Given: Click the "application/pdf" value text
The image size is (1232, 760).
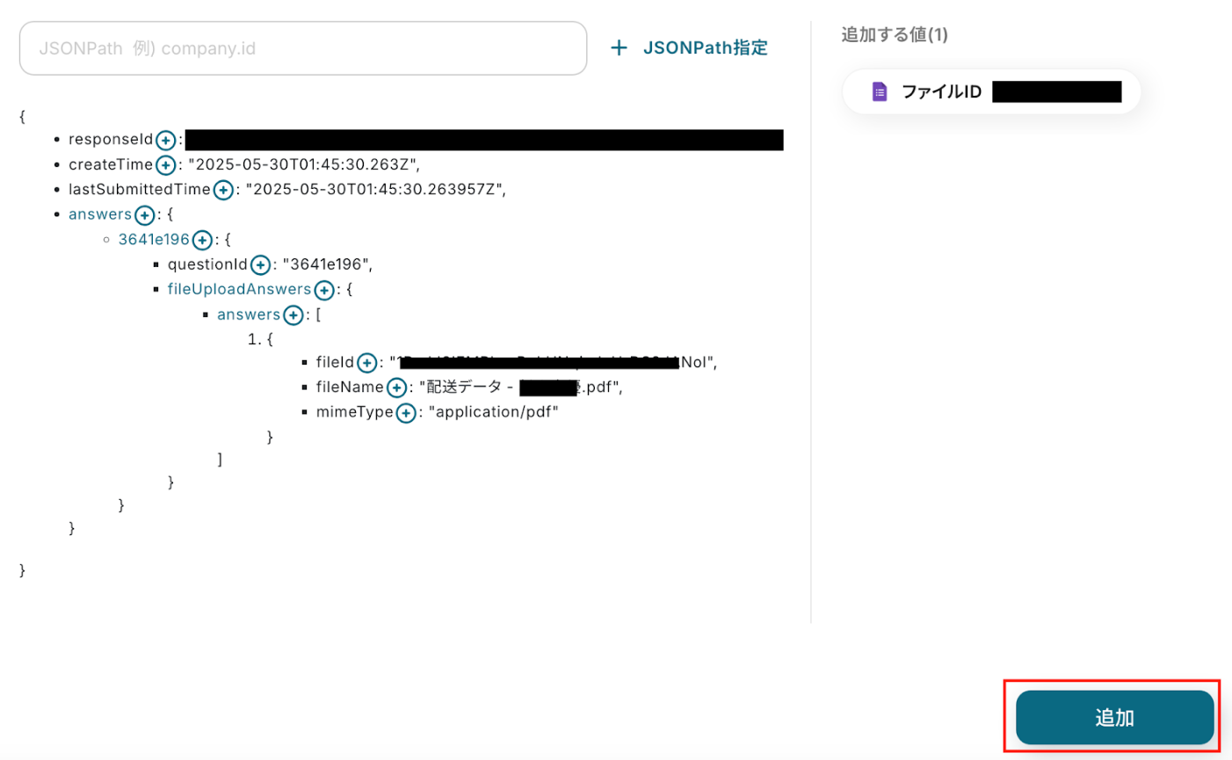Looking at the screenshot, I should [493, 411].
